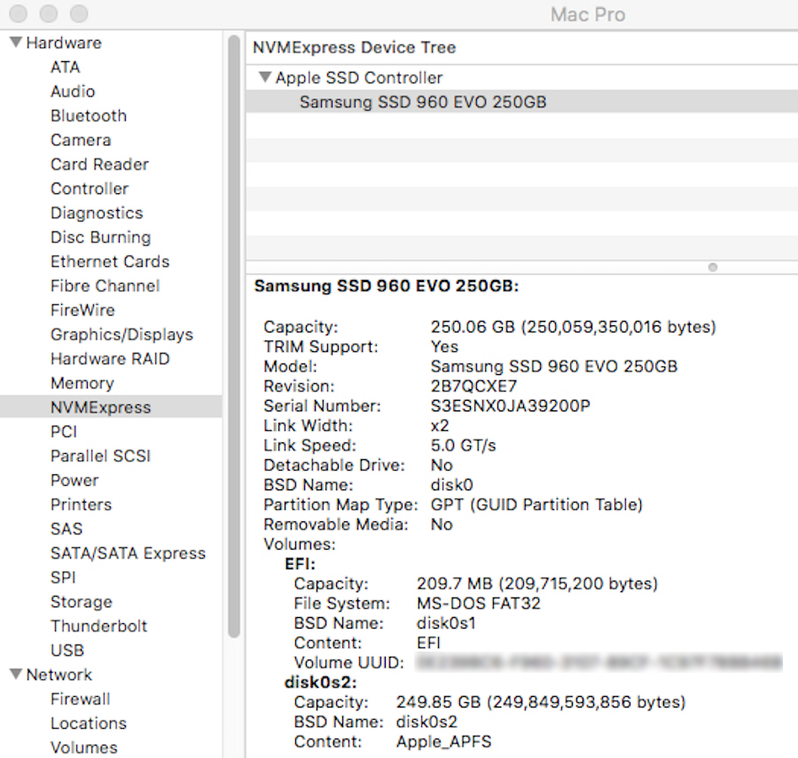Close the Mac Pro window
Viewport: 798px width, 758px height.
[19, 13]
